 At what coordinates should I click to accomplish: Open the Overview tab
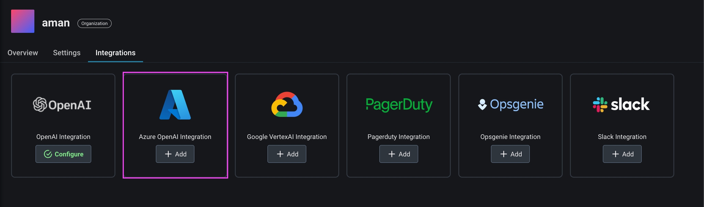click(23, 53)
